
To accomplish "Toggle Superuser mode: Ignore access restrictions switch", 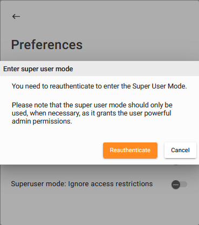I will [179, 185].
